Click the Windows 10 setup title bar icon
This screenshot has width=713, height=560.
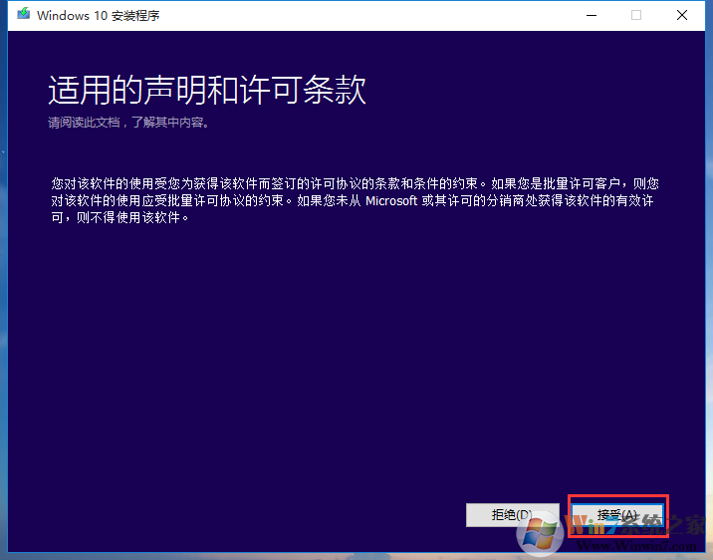(x=23, y=14)
